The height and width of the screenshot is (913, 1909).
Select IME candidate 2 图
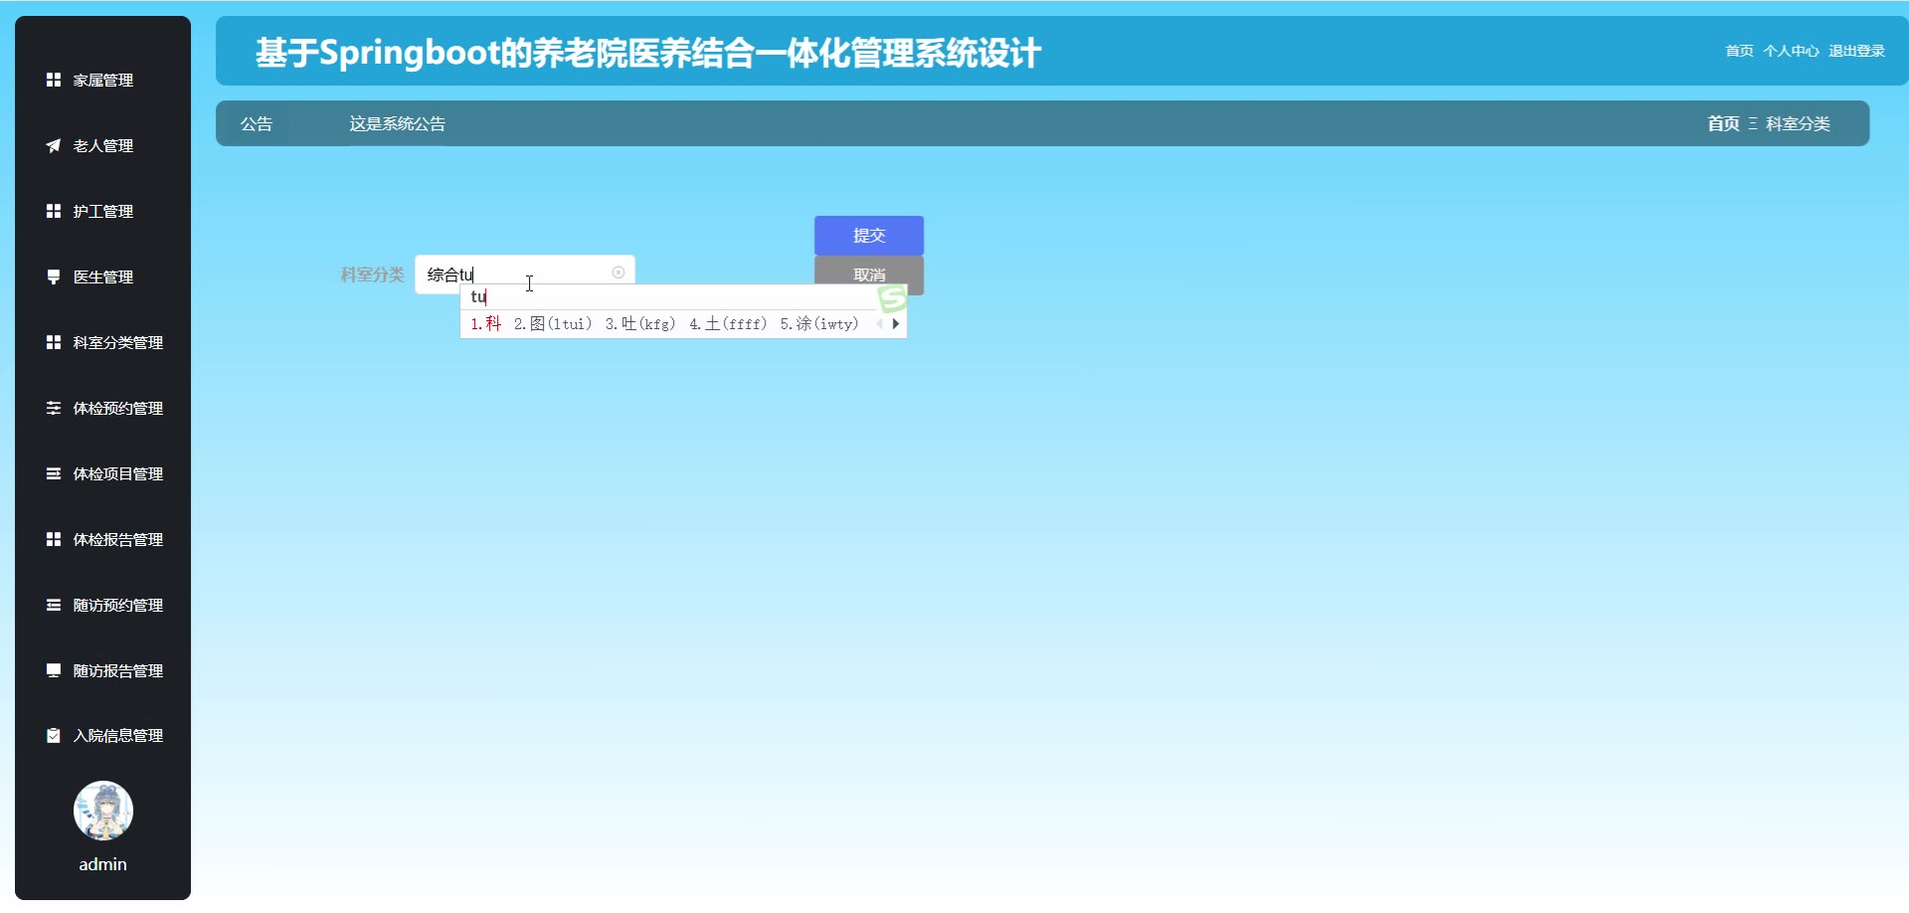point(553,323)
